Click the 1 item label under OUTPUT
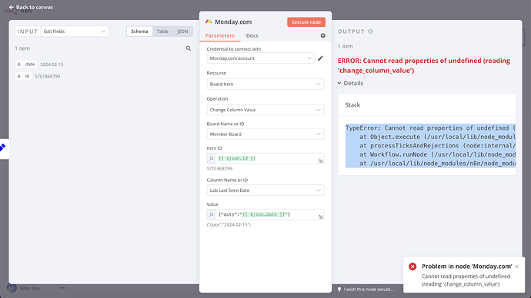This screenshot has width=531, height=298. [x=345, y=46]
